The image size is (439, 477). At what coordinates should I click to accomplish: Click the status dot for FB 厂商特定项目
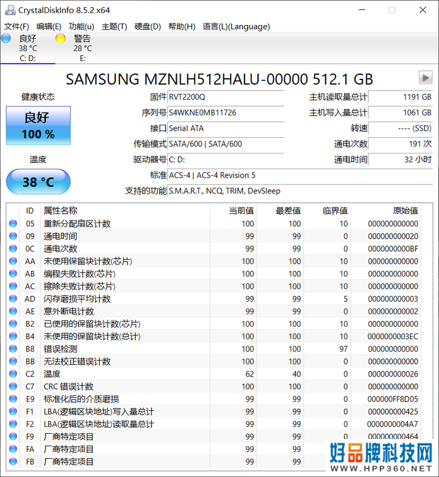[13, 461]
